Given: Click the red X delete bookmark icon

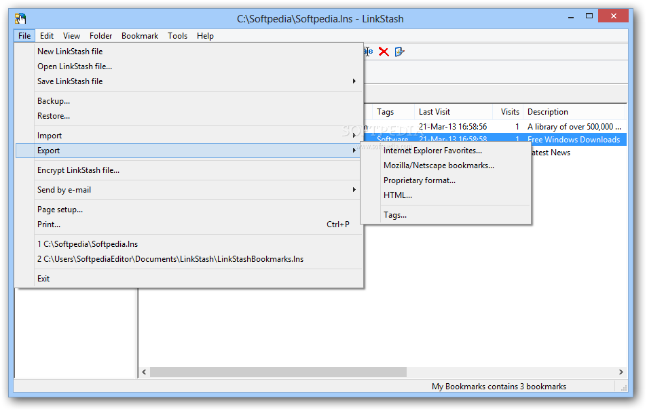Looking at the screenshot, I should 384,52.
